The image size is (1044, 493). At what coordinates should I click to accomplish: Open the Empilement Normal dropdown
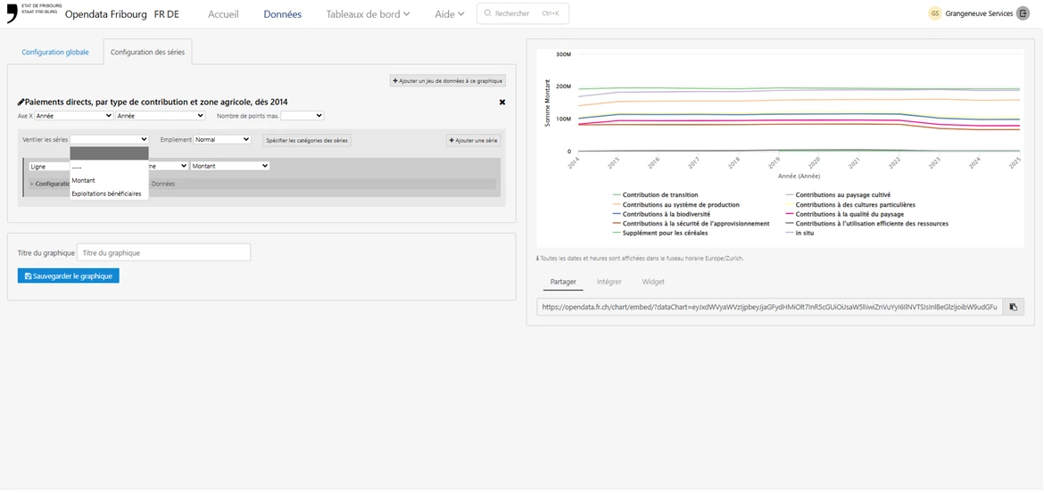(222, 140)
